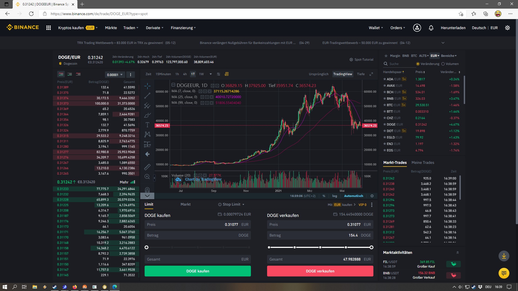Expand the Stop Limit order type dropdown
This screenshot has height=291, width=518.
coord(231,205)
